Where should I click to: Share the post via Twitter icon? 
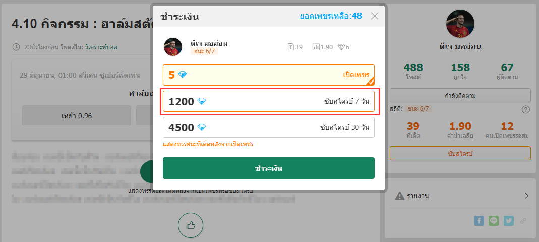coord(509,221)
